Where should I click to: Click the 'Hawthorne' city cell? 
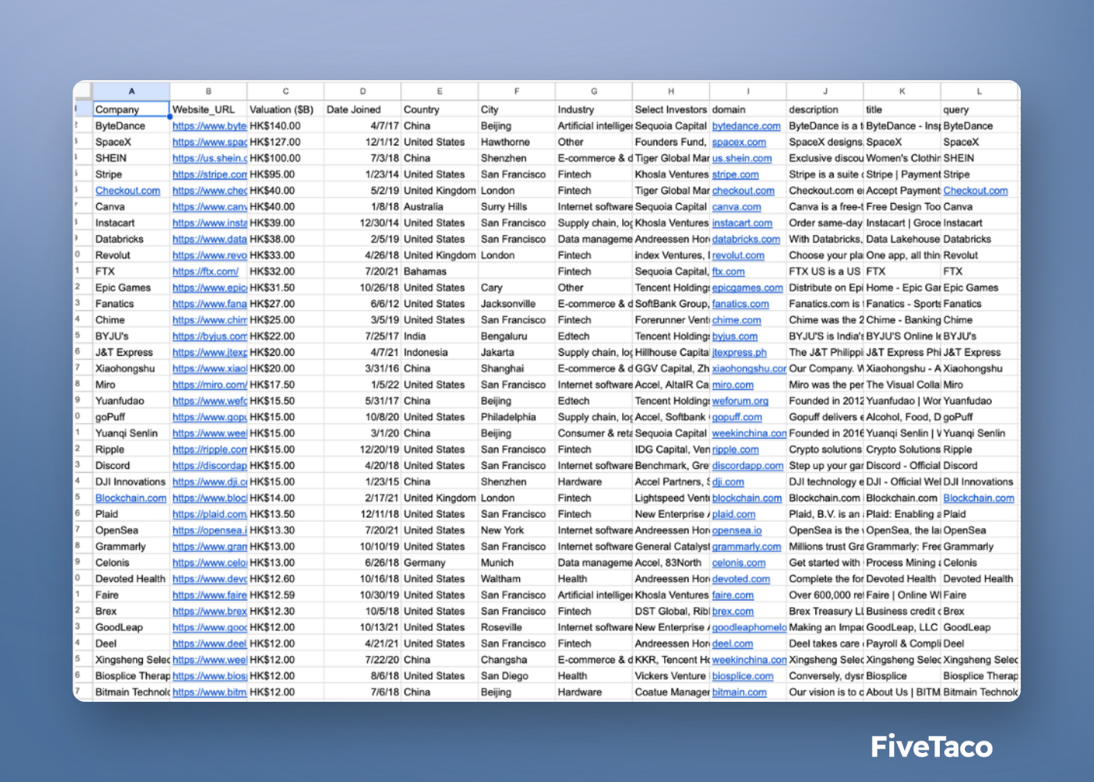pos(517,142)
